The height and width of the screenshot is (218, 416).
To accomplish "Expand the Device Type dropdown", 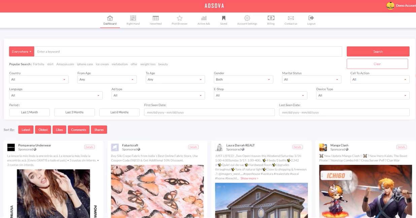I will pos(363,95).
